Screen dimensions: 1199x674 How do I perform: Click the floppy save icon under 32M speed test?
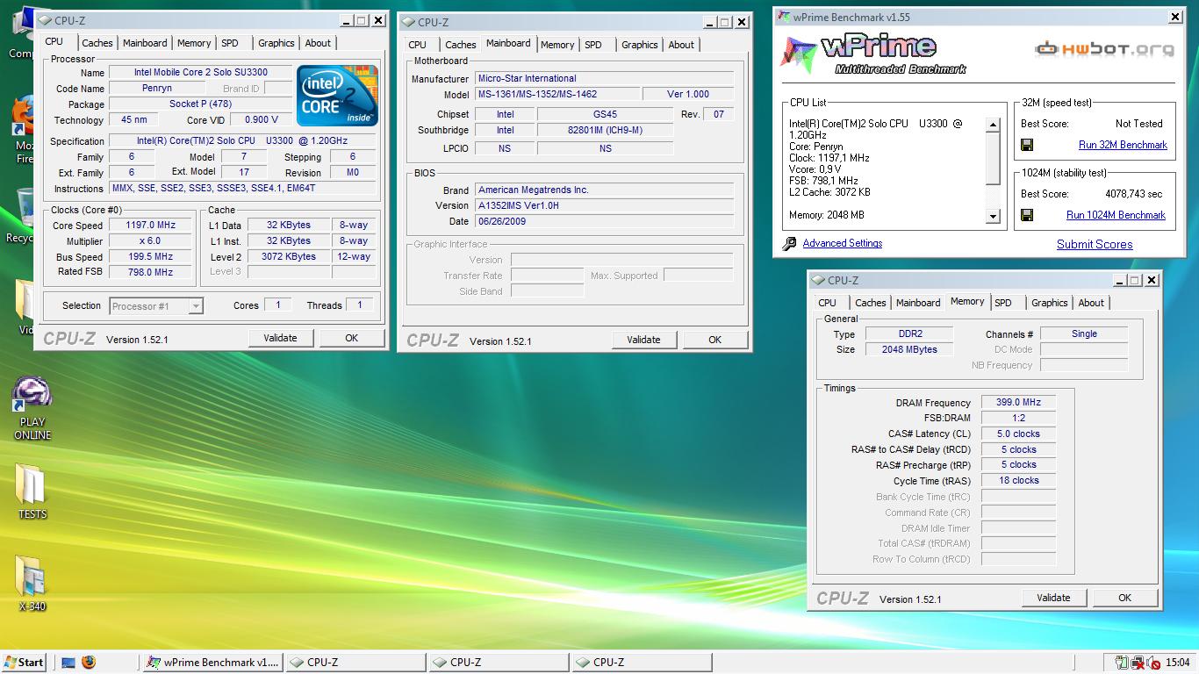pyautogui.click(x=1027, y=145)
